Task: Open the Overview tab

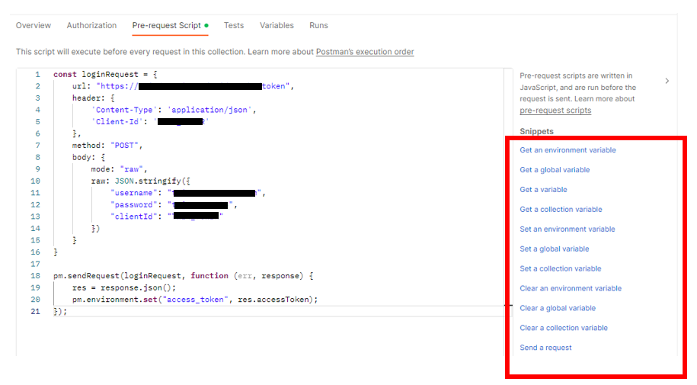Action: click(x=34, y=25)
